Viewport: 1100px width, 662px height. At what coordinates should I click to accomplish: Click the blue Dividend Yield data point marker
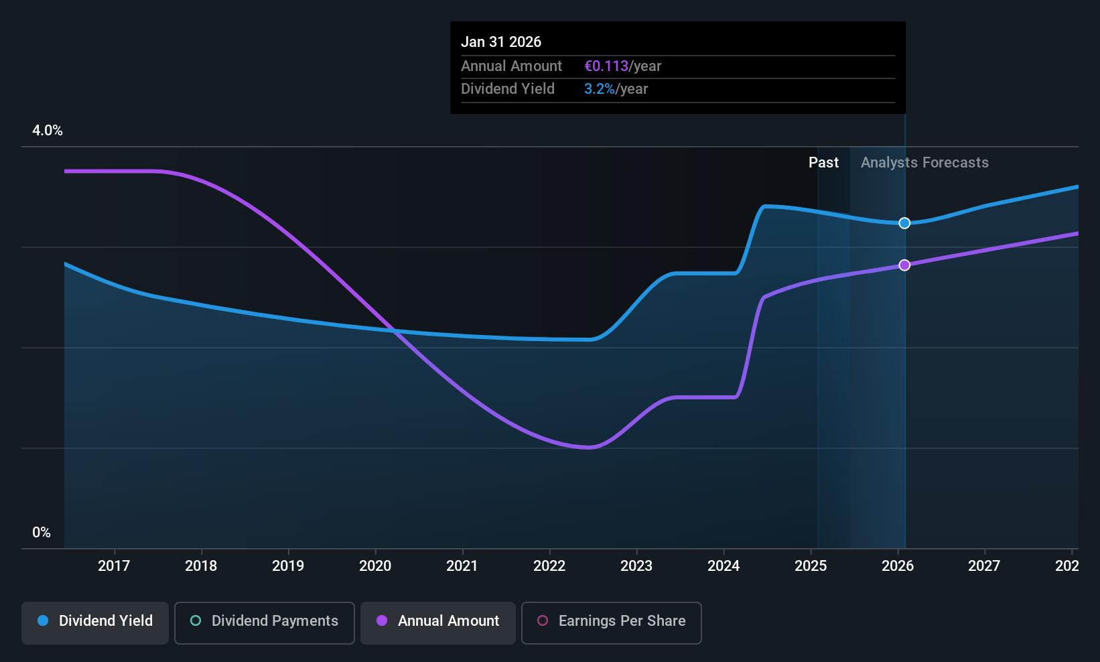point(904,223)
